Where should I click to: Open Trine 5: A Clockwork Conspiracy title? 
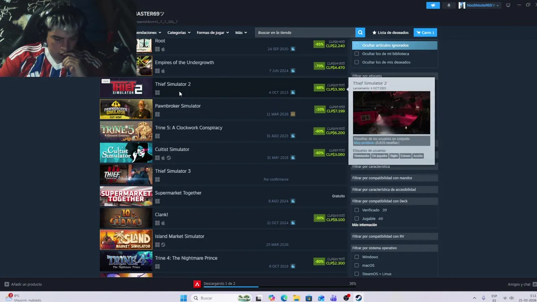coord(189,128)
